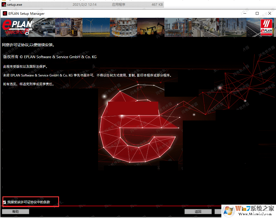Click the 应用程序 type cell of setup.exe
This screenshot has width=276, height=218.
(119, 5)
